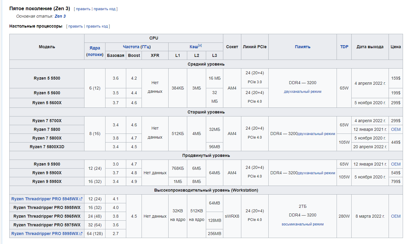Select Ryzen Threadripper PRO 5975WX cell
The image size is (406, 244).
pos(47,225)
